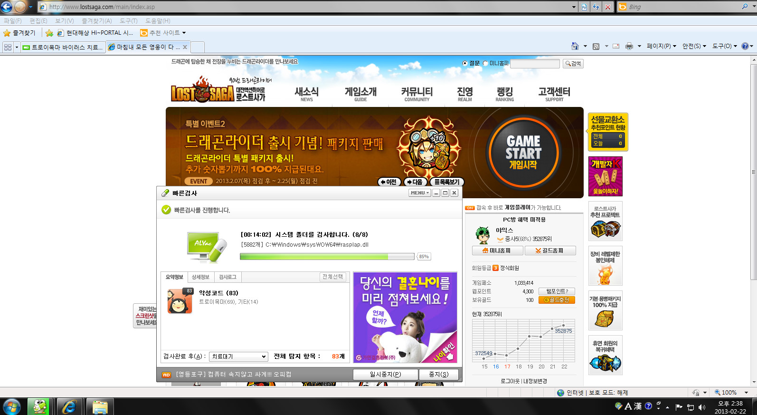
Task: Click the red stop loading icon
Action: click(608, 7)
